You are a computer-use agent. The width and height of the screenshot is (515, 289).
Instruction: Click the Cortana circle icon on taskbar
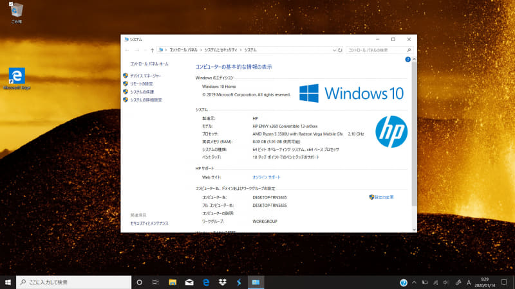click(x=139, y=282)
